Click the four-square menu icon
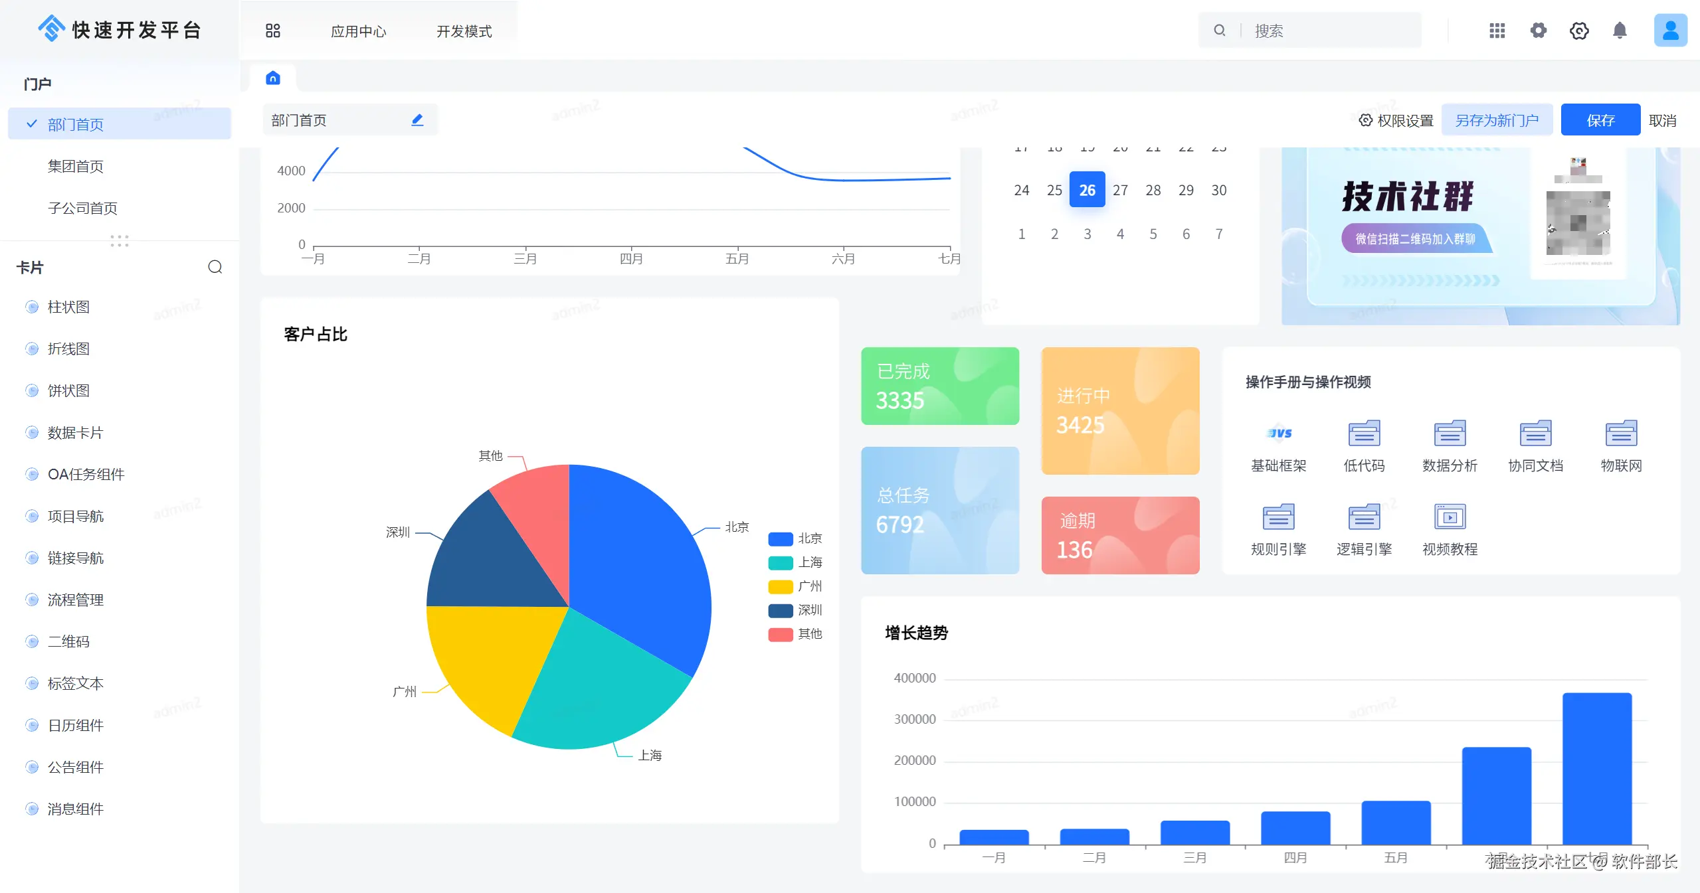 [273, 31]
